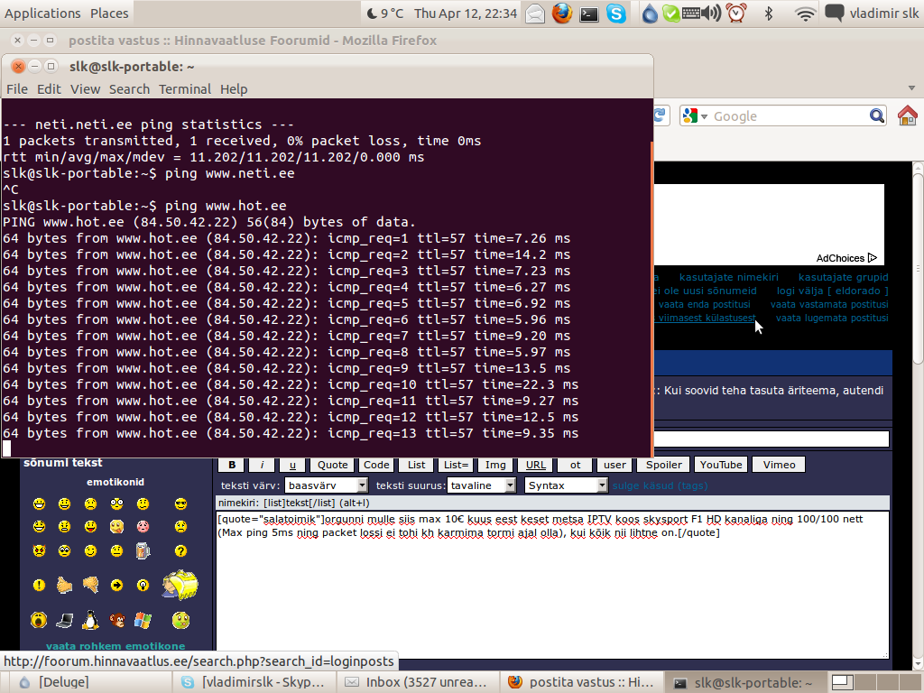The height and width of the screenshot is (693, 924).
Task: Insert the sunglasses cool emoticon
Action: pyautogui.click(x=180, y=504)
